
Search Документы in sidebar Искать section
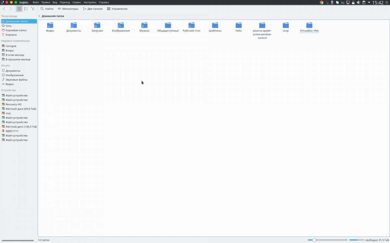point(19,71)
